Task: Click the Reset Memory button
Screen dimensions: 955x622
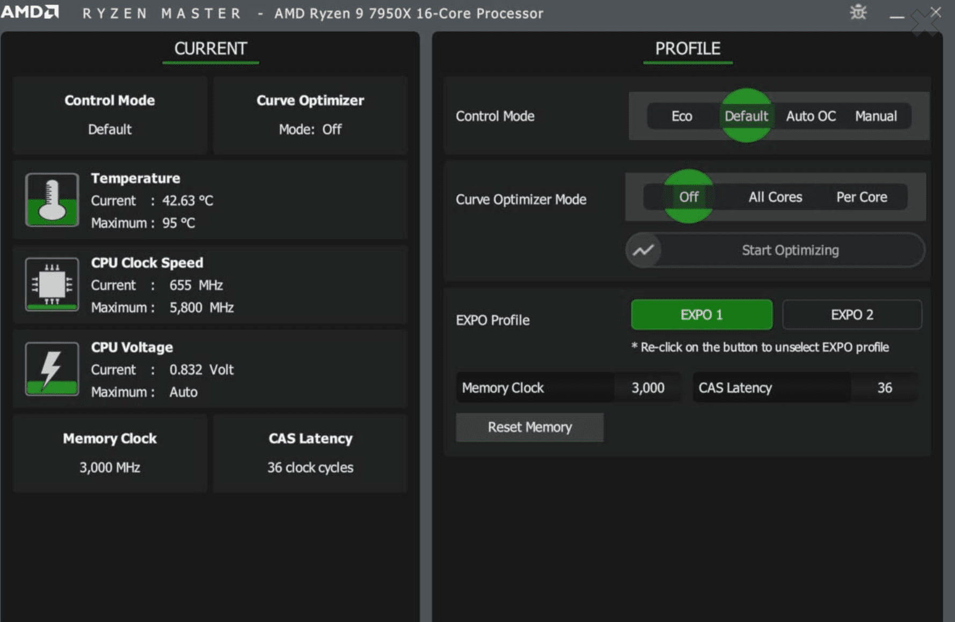Action: point(529,427)
